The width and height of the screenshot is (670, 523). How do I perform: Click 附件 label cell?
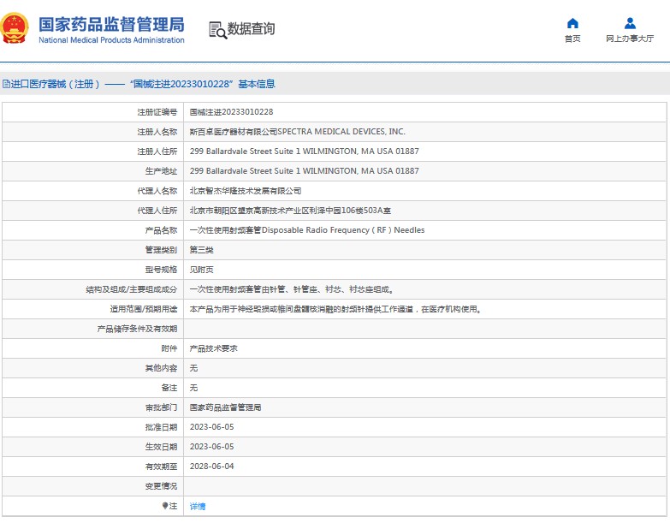[92, 348]
